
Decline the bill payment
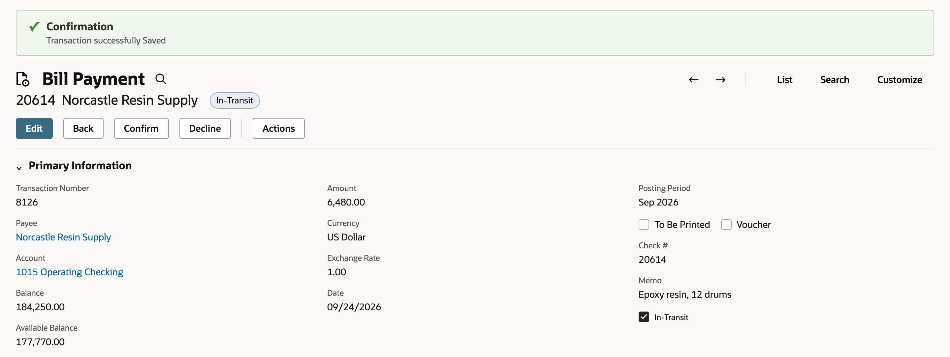tap(205, 128)
